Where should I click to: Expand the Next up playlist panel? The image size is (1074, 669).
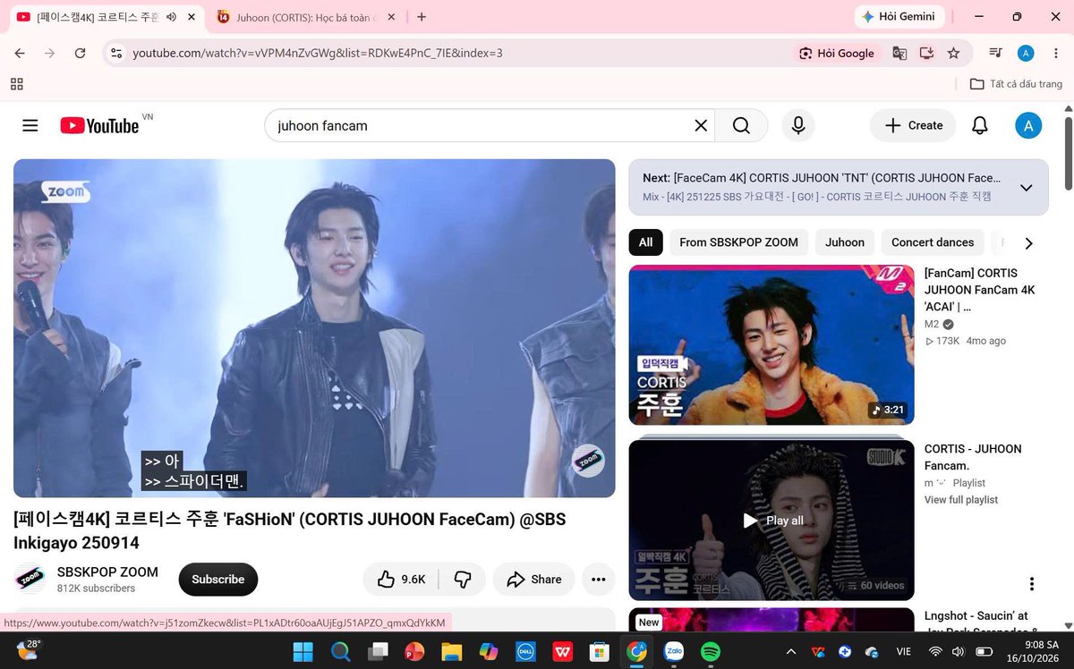1027,188
